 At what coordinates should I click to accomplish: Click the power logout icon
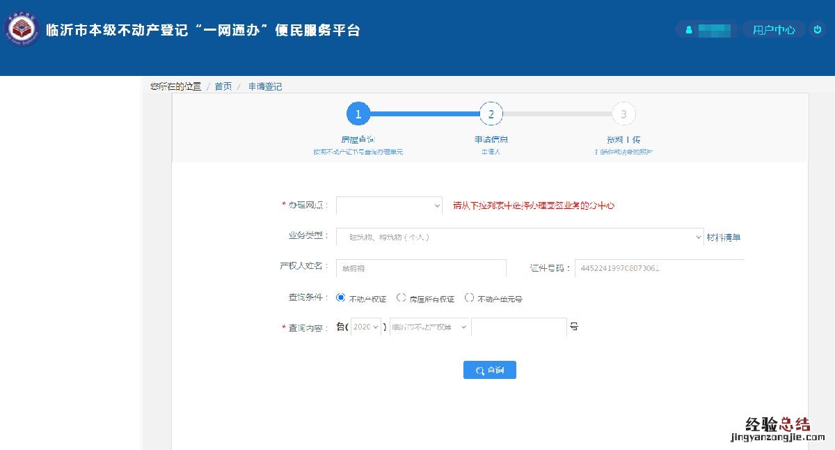(817, 30)
